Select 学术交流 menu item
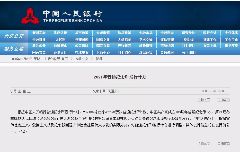240x152 pixels. 146,40
